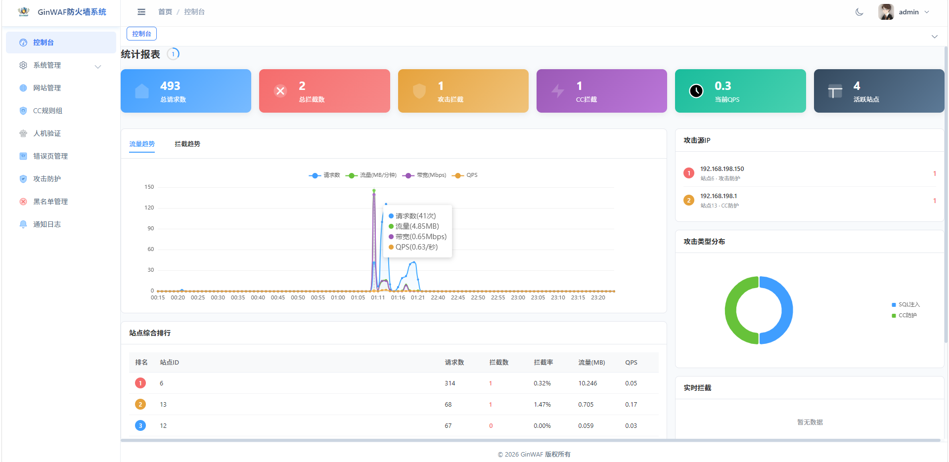Open 黑名单管理 menu item
The height and width of the screenshot is (462, 949).
[x=61, y=202]
